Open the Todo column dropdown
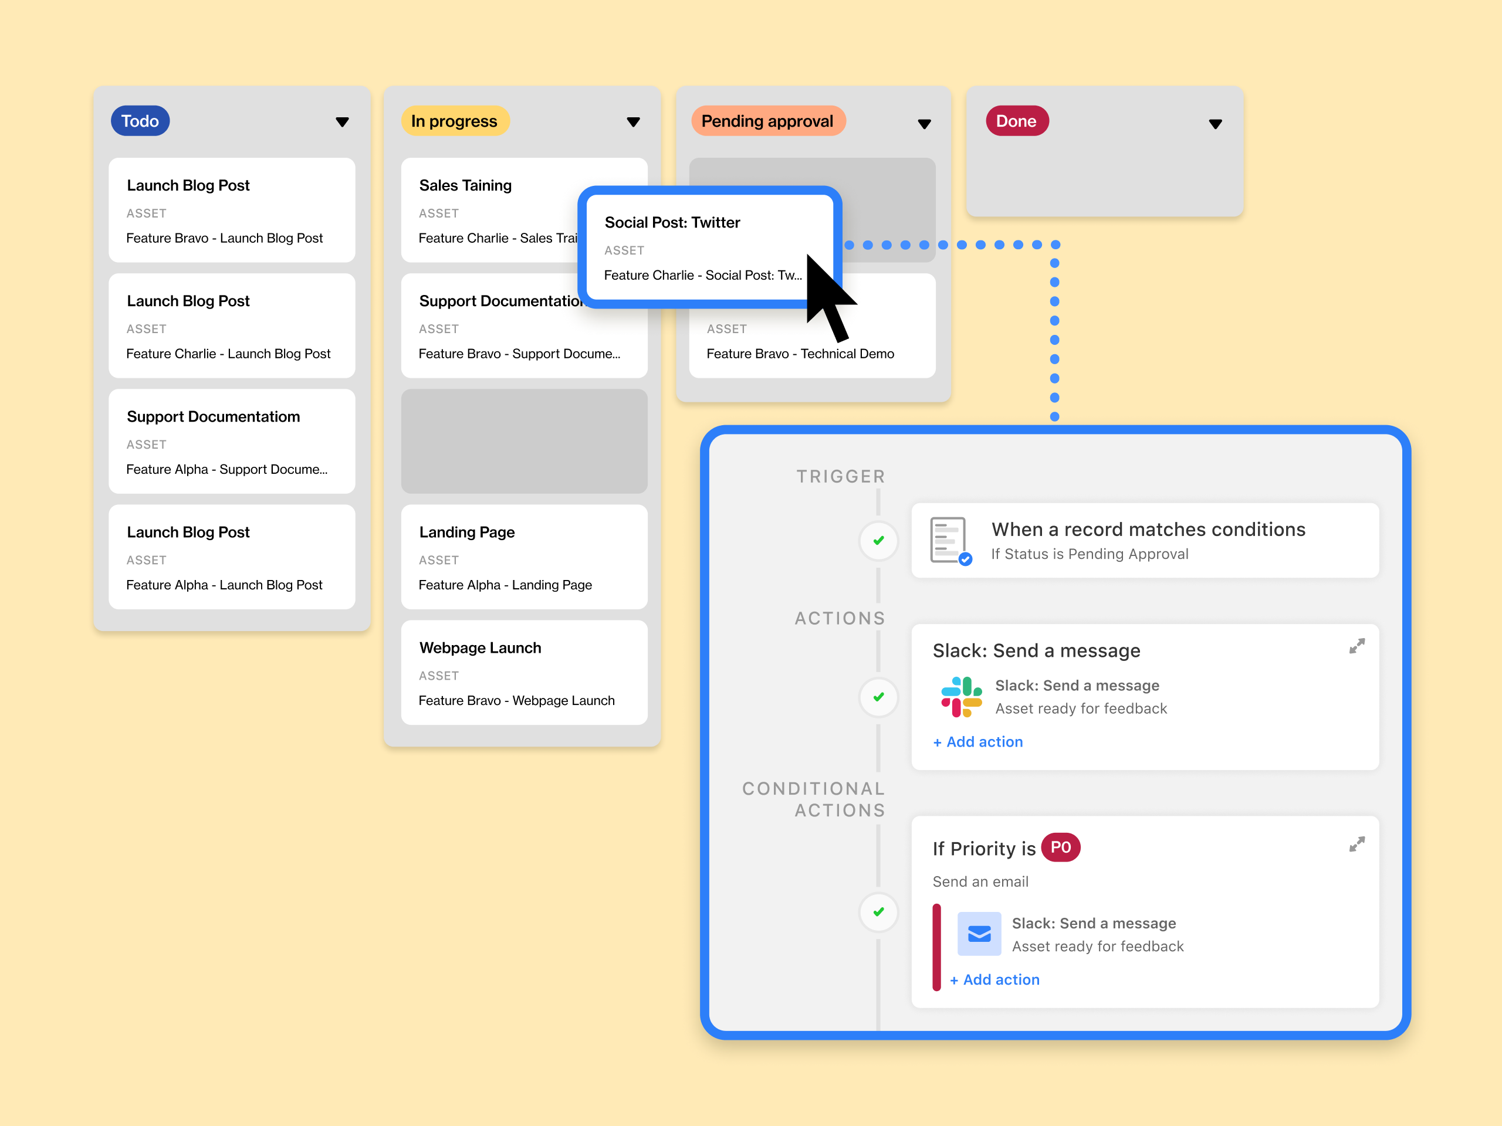This screenshot has height=1126, width=1502. (x=343, y=121)
